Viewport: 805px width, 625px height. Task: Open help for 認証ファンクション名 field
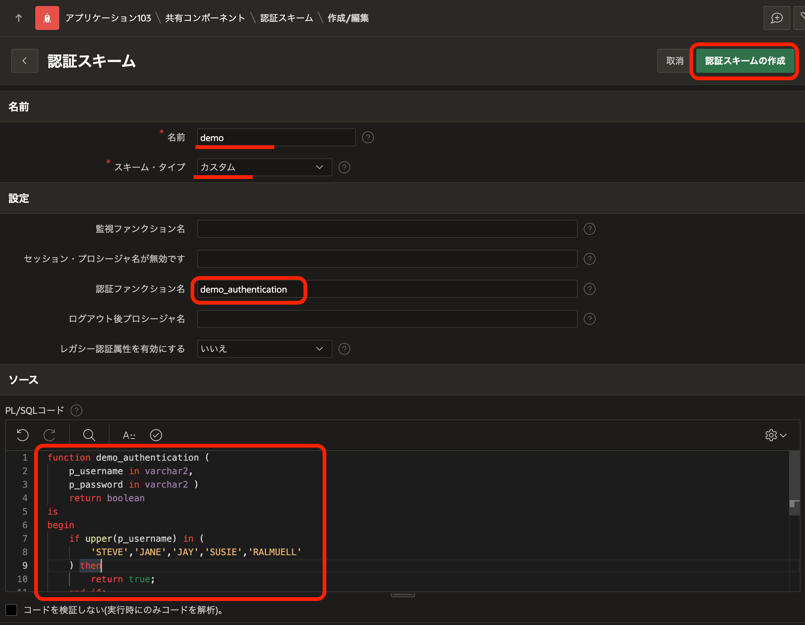tap(589, 289)
